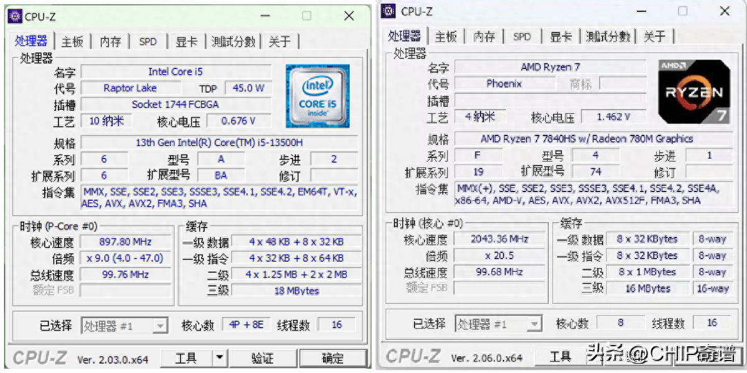Screen dimensions: 747x373
Task: Click the 897.80 MHz core speed value
Action: 125,242
